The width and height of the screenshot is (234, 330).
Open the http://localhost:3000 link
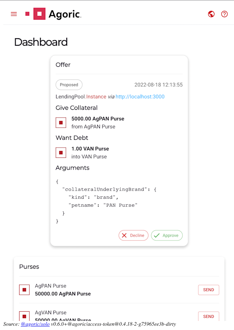coord(140,96)
